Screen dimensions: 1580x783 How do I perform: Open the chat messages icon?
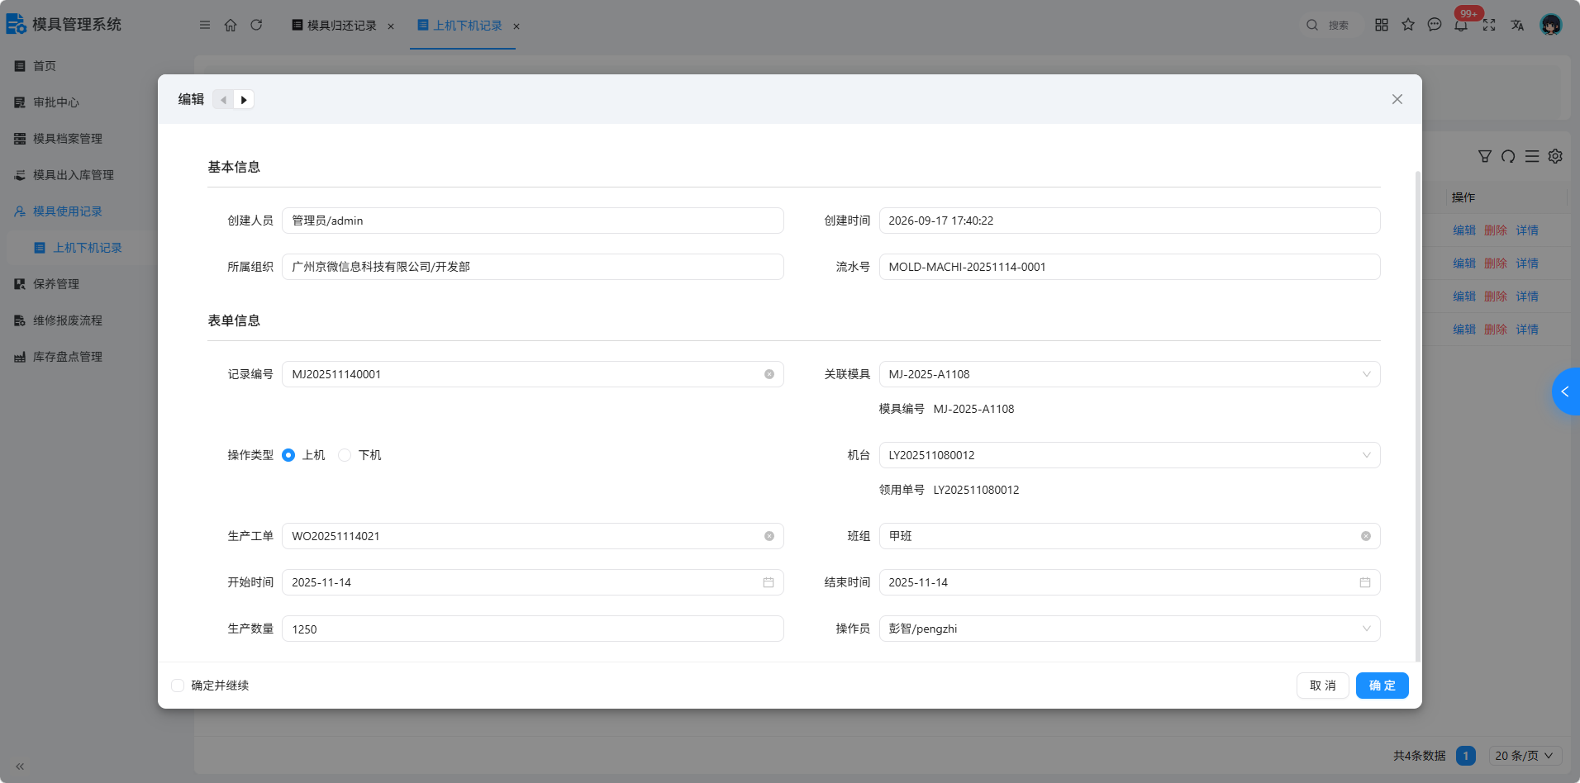pos(1435,25)
